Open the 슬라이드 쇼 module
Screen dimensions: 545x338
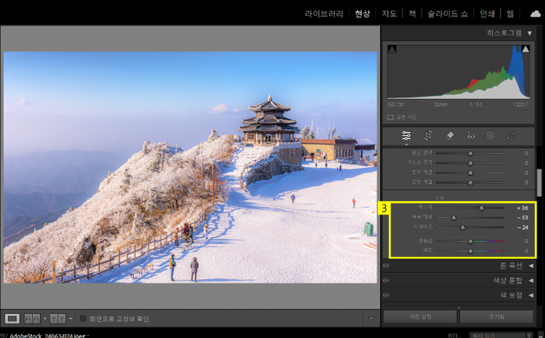(x=448, y=14)
